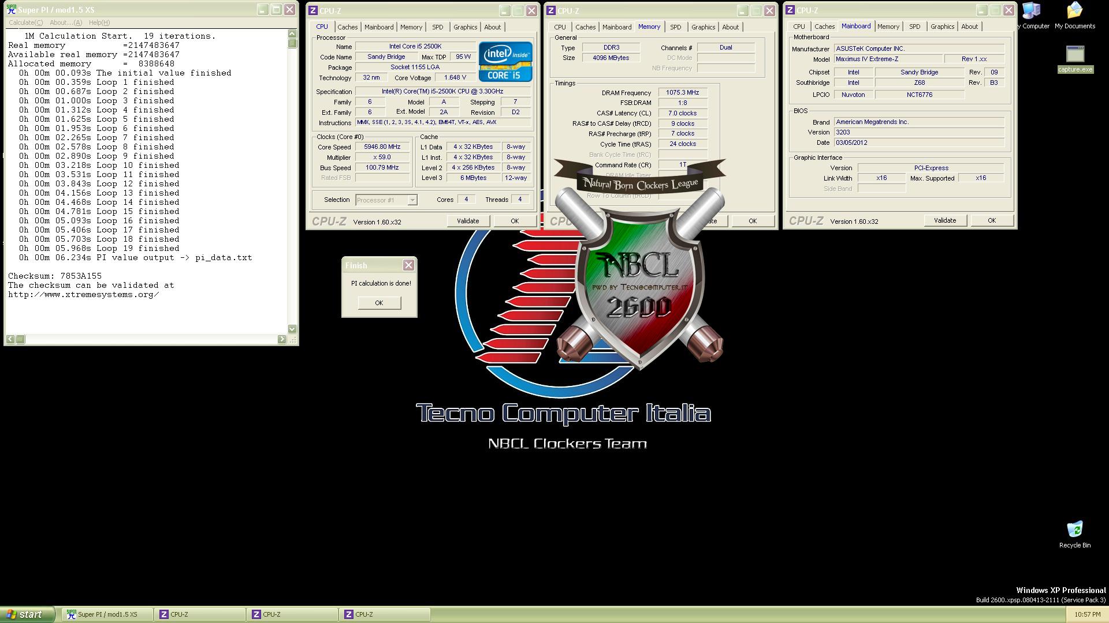Image resolution: width=1109 pixels, height=623 pixels.
Task: Click Super PI vertical scrollbar up arrow
Action: pyautogui.click(x=292, y=33)
